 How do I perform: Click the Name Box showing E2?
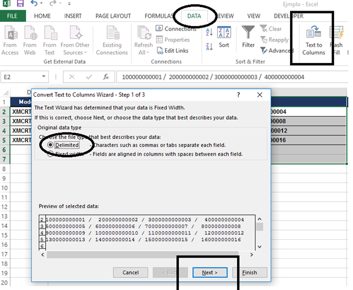tap(24, 77)
